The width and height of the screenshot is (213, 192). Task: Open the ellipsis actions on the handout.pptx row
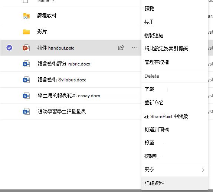click(x=135, y=48)
